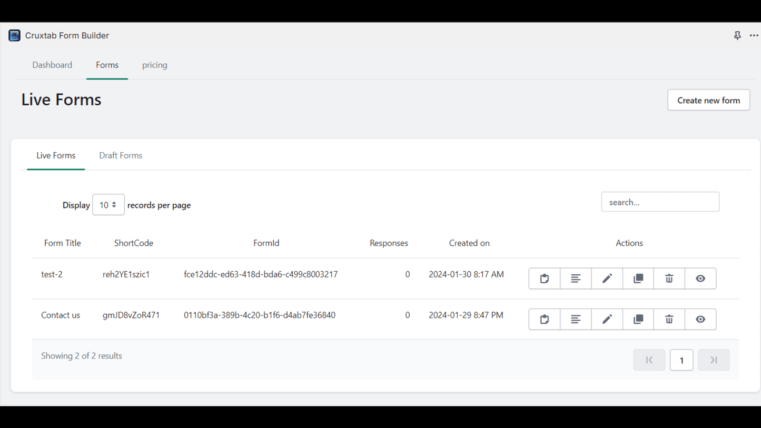Preview the test-2 form with eye icon
761x428 pixels.
700,278
